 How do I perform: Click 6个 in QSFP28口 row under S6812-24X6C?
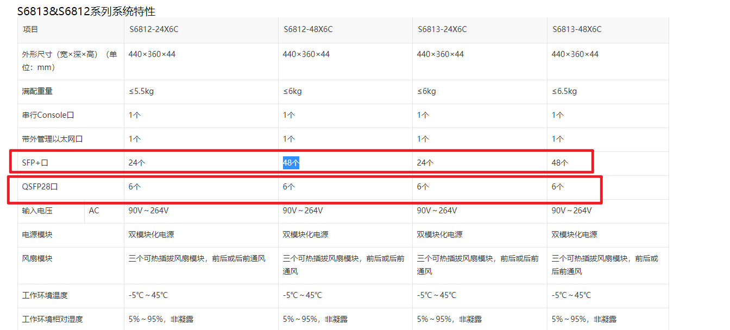(x=135, y=187)
